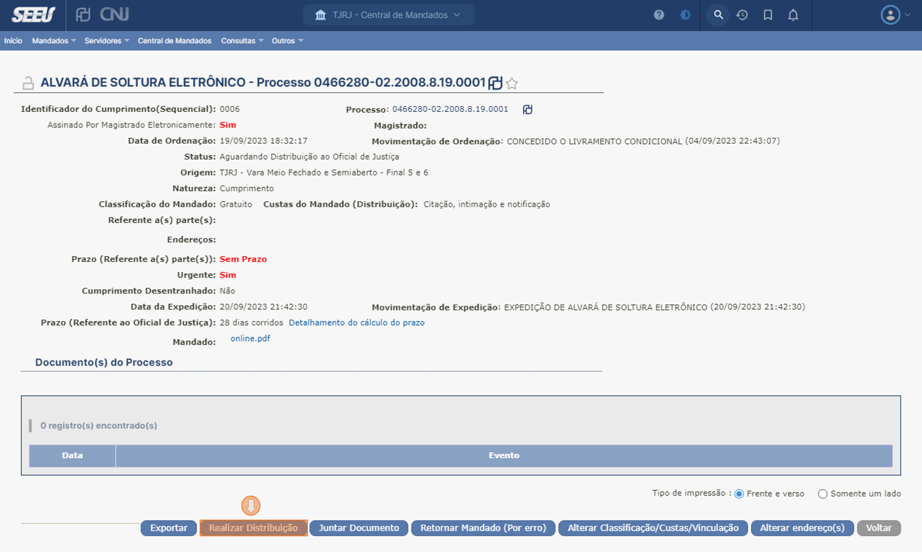This screenshot has height=552, width=922.
Task: Click Data de Ordenação value 19/09/2023 18:32:17
Action: 264,141
